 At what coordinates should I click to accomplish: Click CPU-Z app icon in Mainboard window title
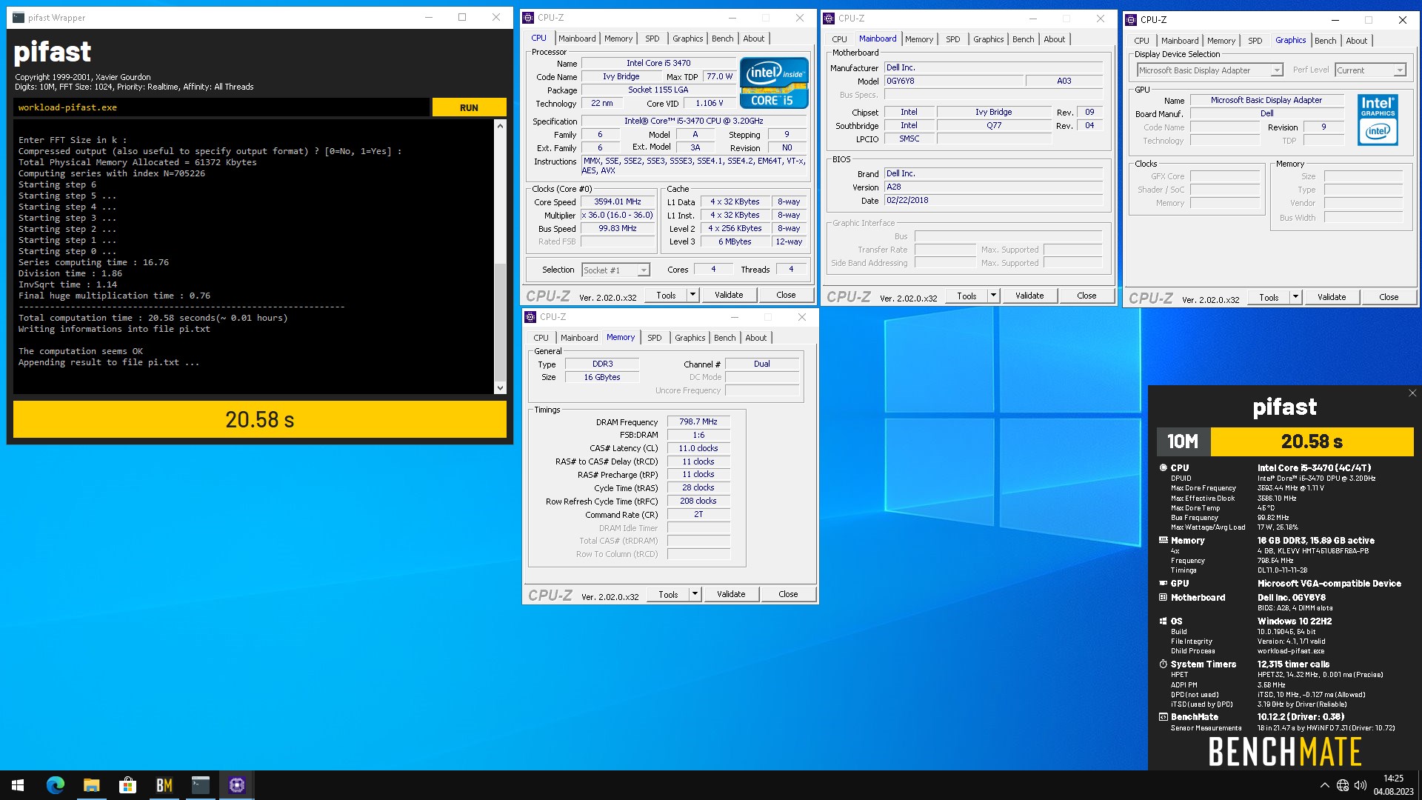pyautogui.click(x=829, y=19)
